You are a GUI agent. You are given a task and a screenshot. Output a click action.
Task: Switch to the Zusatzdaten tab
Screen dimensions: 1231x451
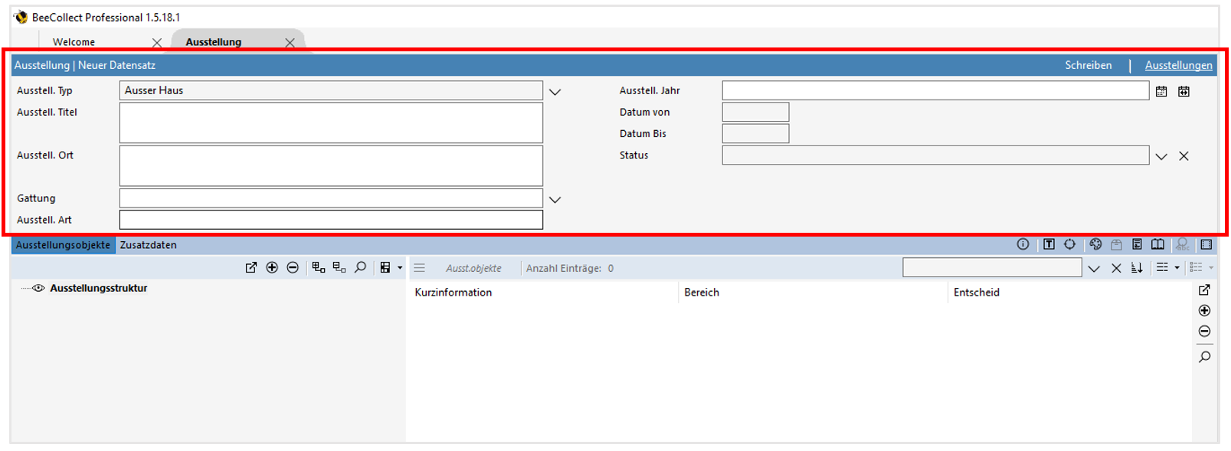click(148, 245)
